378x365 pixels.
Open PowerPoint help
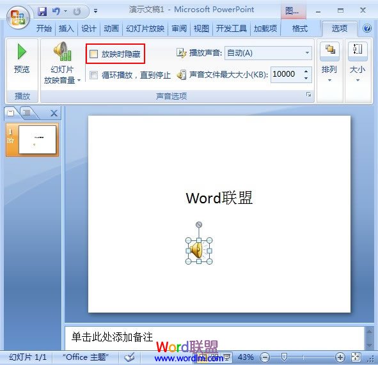(x=367, y=28)
